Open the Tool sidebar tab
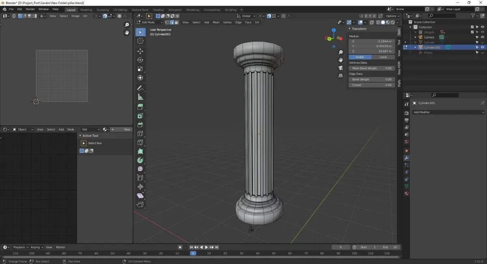 coord(399,42)
